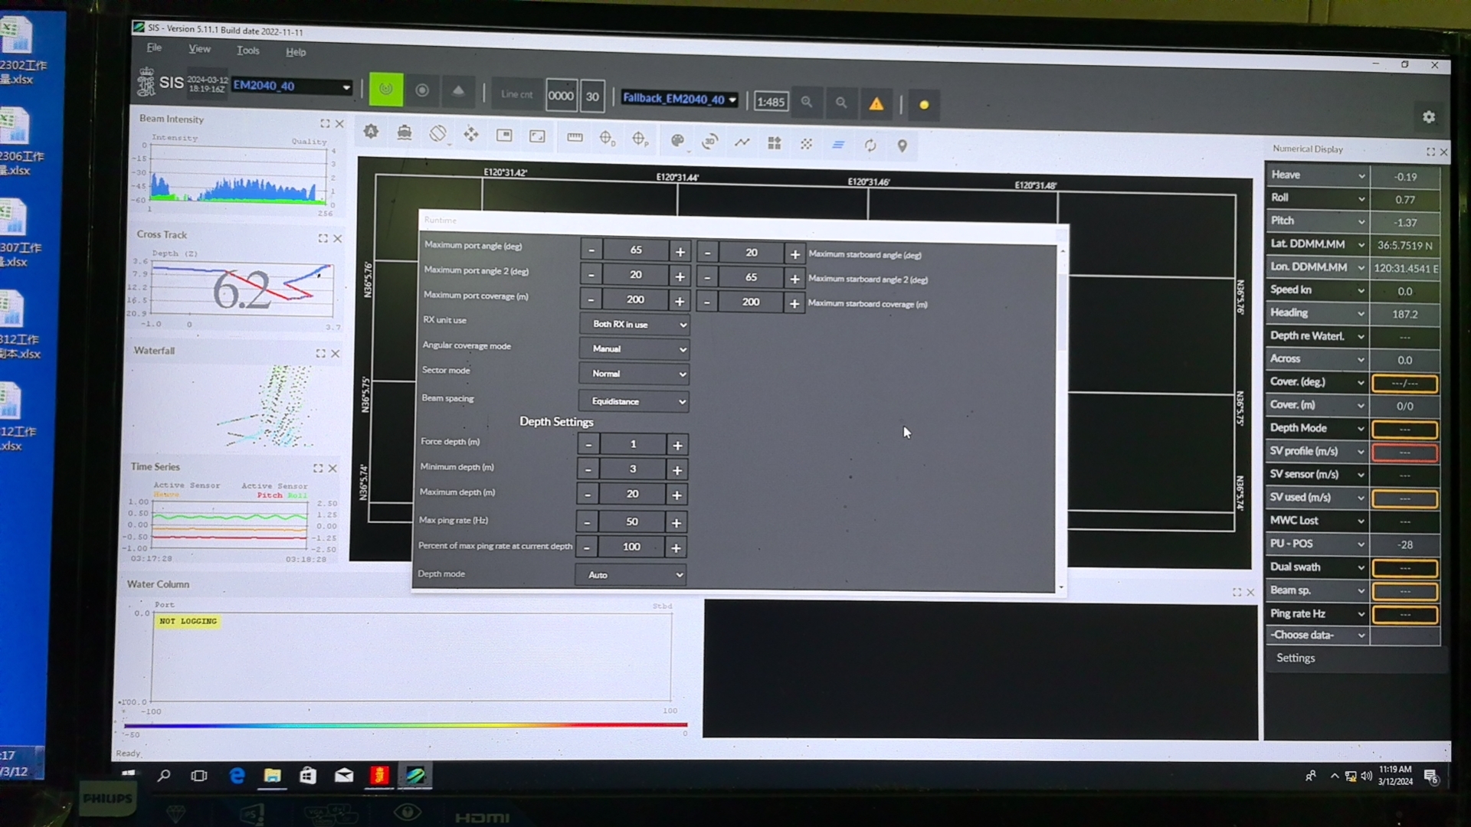Click the minus button for Force depth

point(589,444)
